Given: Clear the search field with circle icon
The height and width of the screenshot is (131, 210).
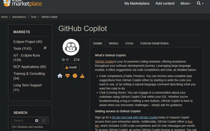Looking at the screenshot, I should click(x=36, y=121).
